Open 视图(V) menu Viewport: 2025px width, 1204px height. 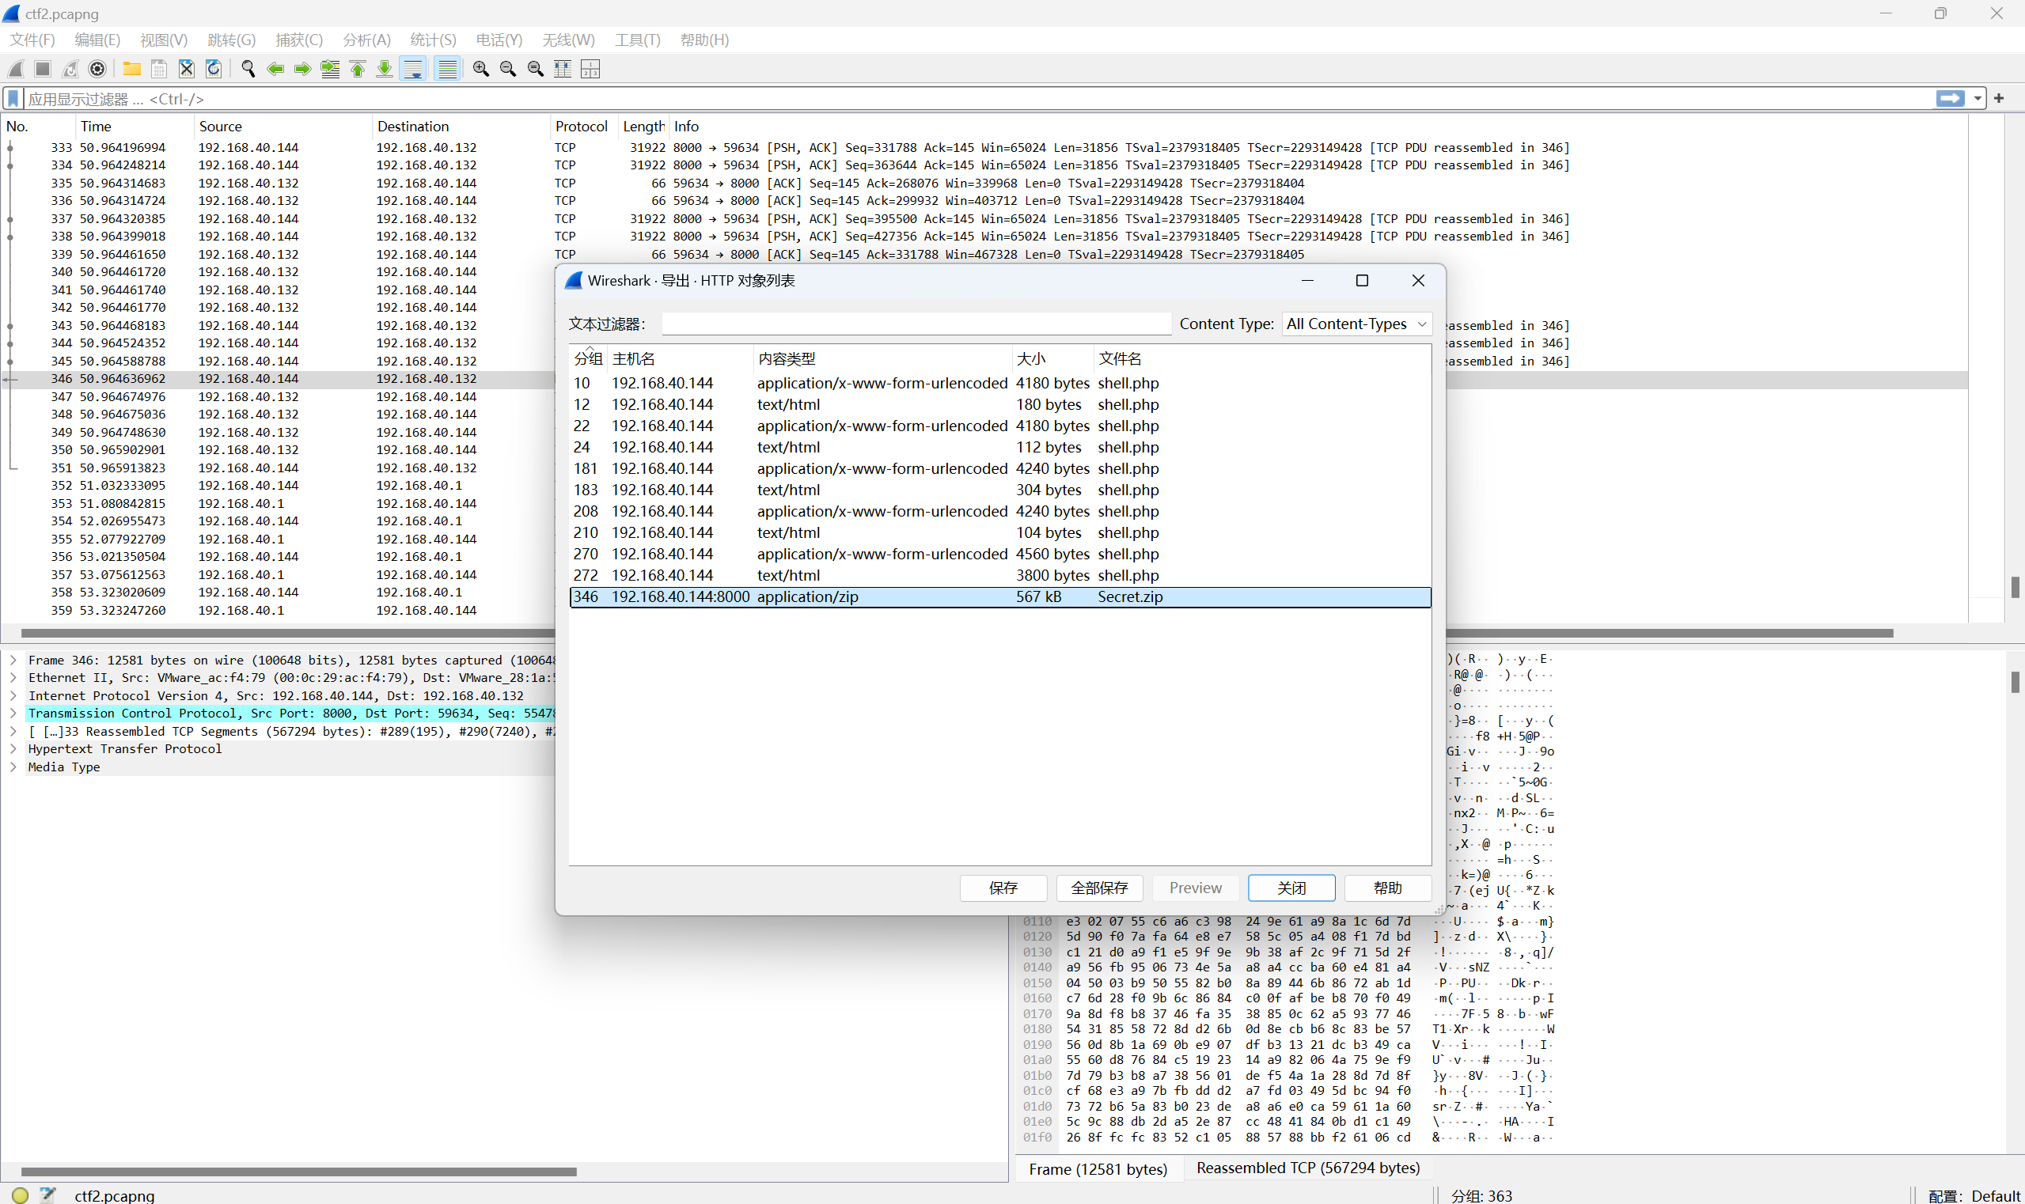[x=164, y=40]
